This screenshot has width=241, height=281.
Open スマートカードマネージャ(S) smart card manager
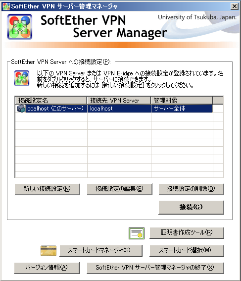pos(101,251)
